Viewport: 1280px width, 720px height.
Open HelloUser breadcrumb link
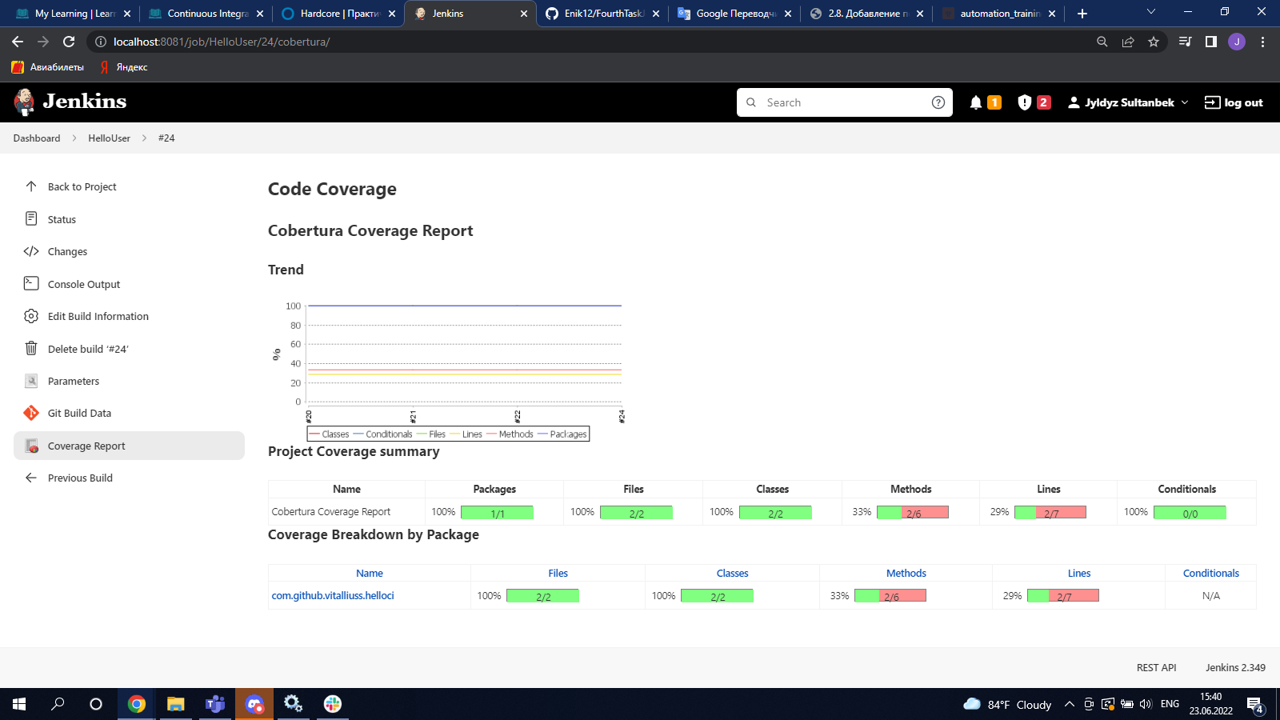(109, 138)
